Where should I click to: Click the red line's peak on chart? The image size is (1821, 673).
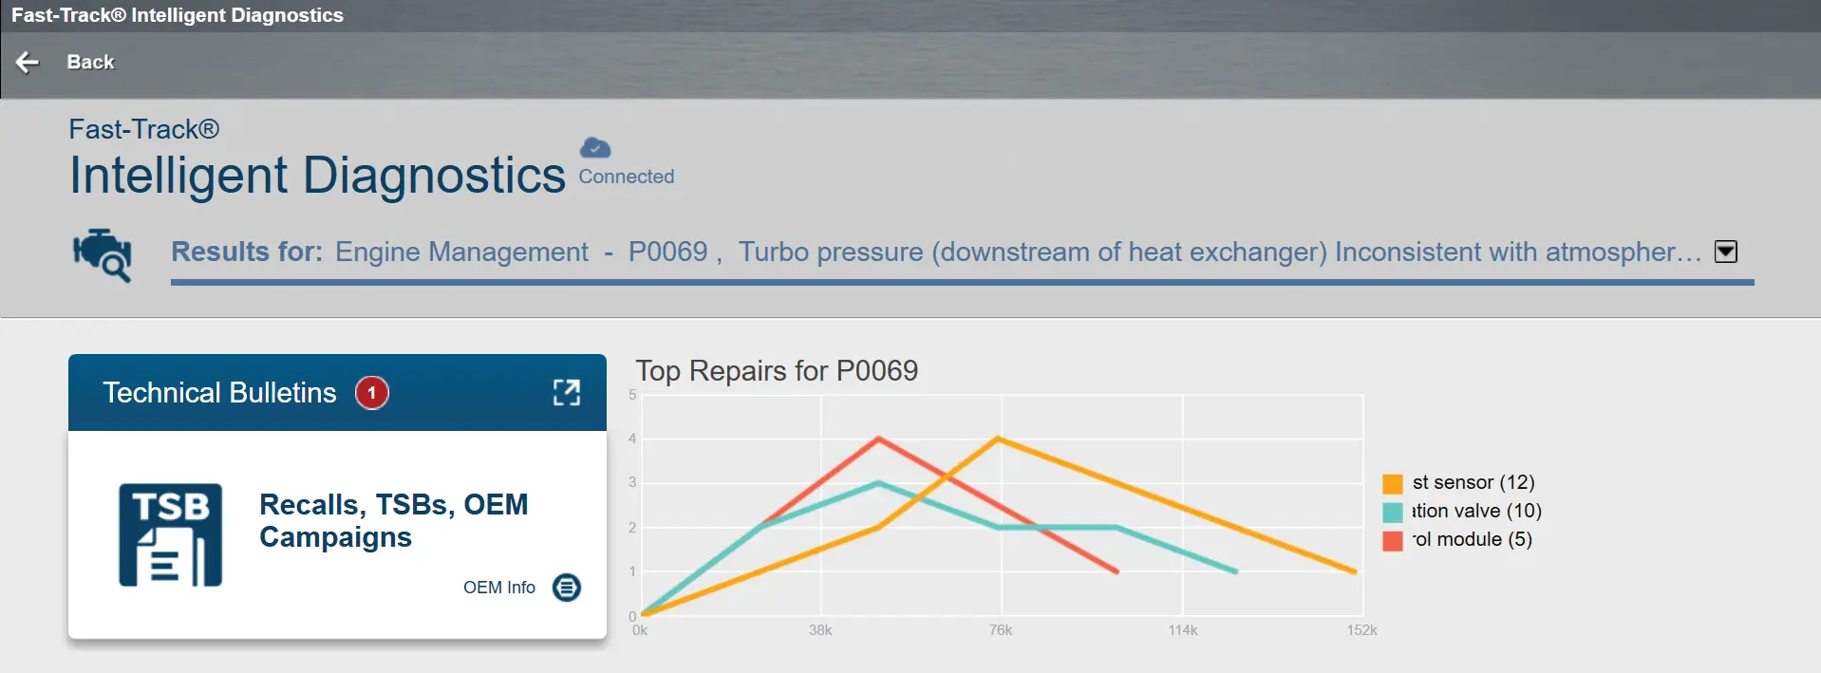(879, 439)
